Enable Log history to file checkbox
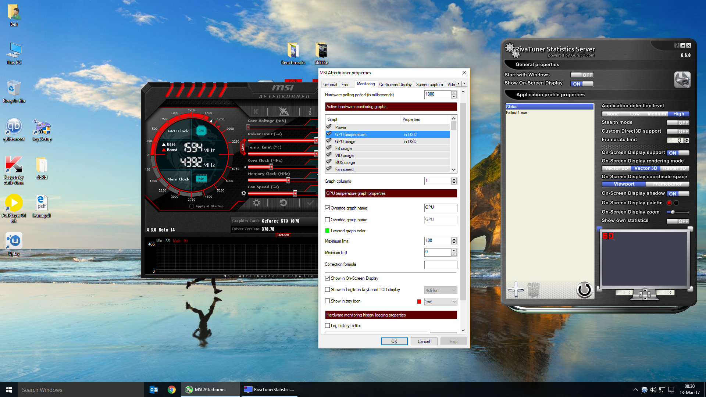The image size is (706, 397). click(x=327, y=326)
